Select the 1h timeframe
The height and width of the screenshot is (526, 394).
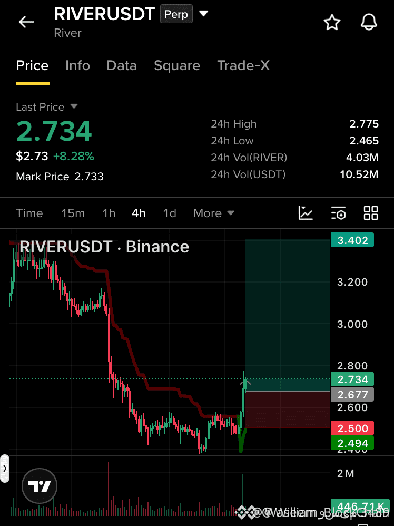[x=109, y=213]
